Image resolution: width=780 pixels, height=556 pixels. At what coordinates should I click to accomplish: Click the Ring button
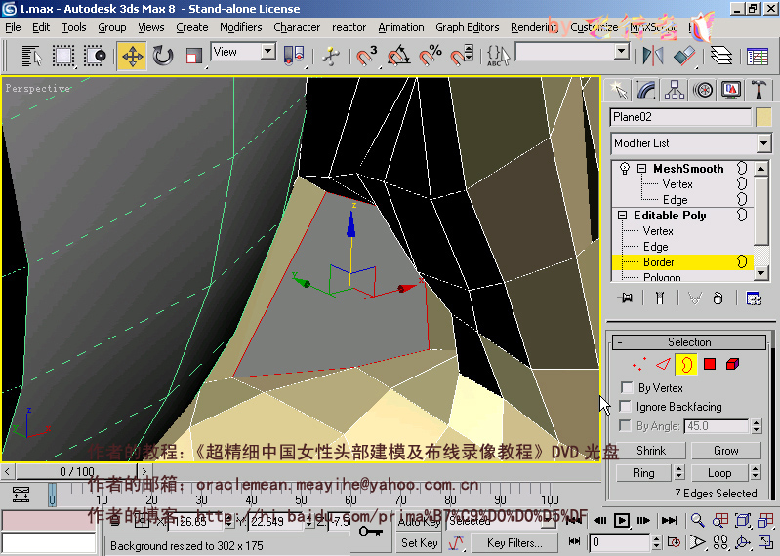click(643, 472)
